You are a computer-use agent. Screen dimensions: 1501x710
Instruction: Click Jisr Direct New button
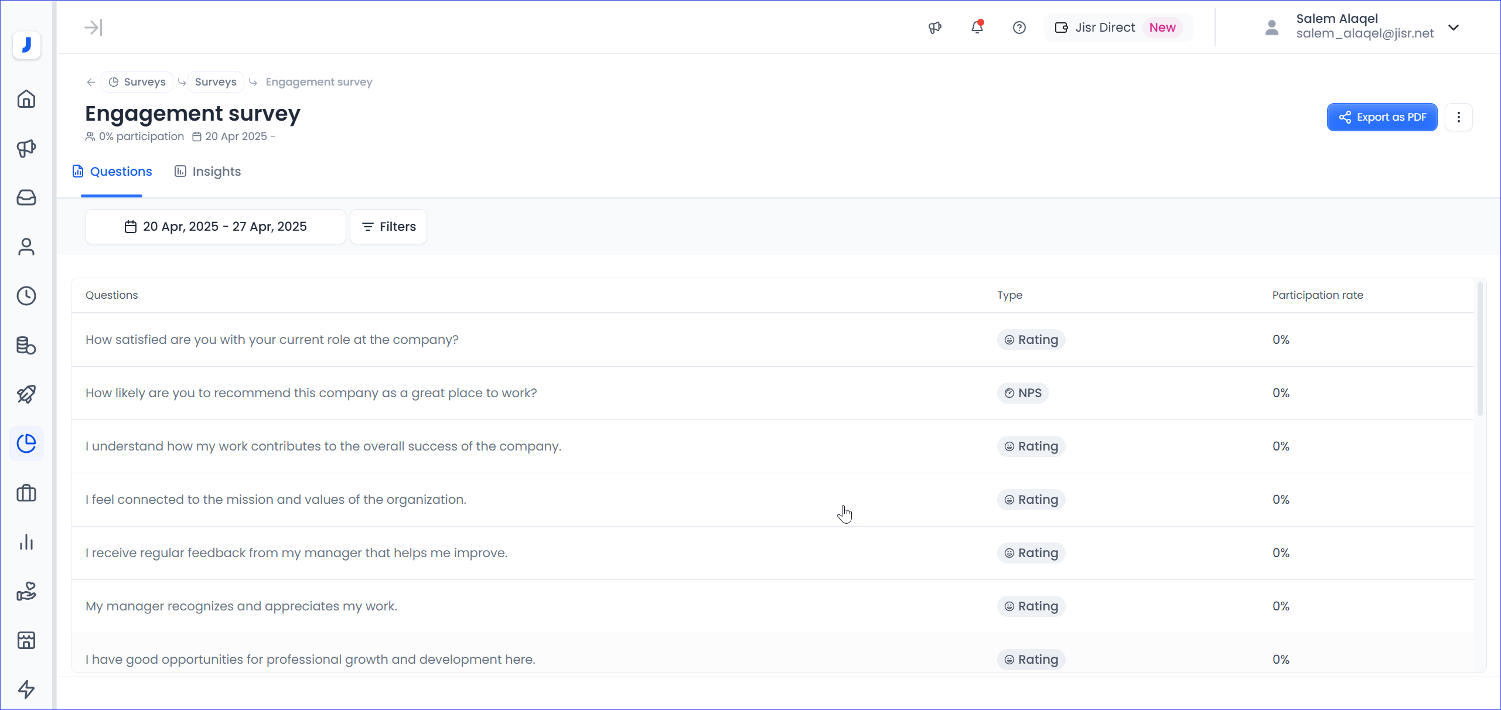coord(1118,28)
